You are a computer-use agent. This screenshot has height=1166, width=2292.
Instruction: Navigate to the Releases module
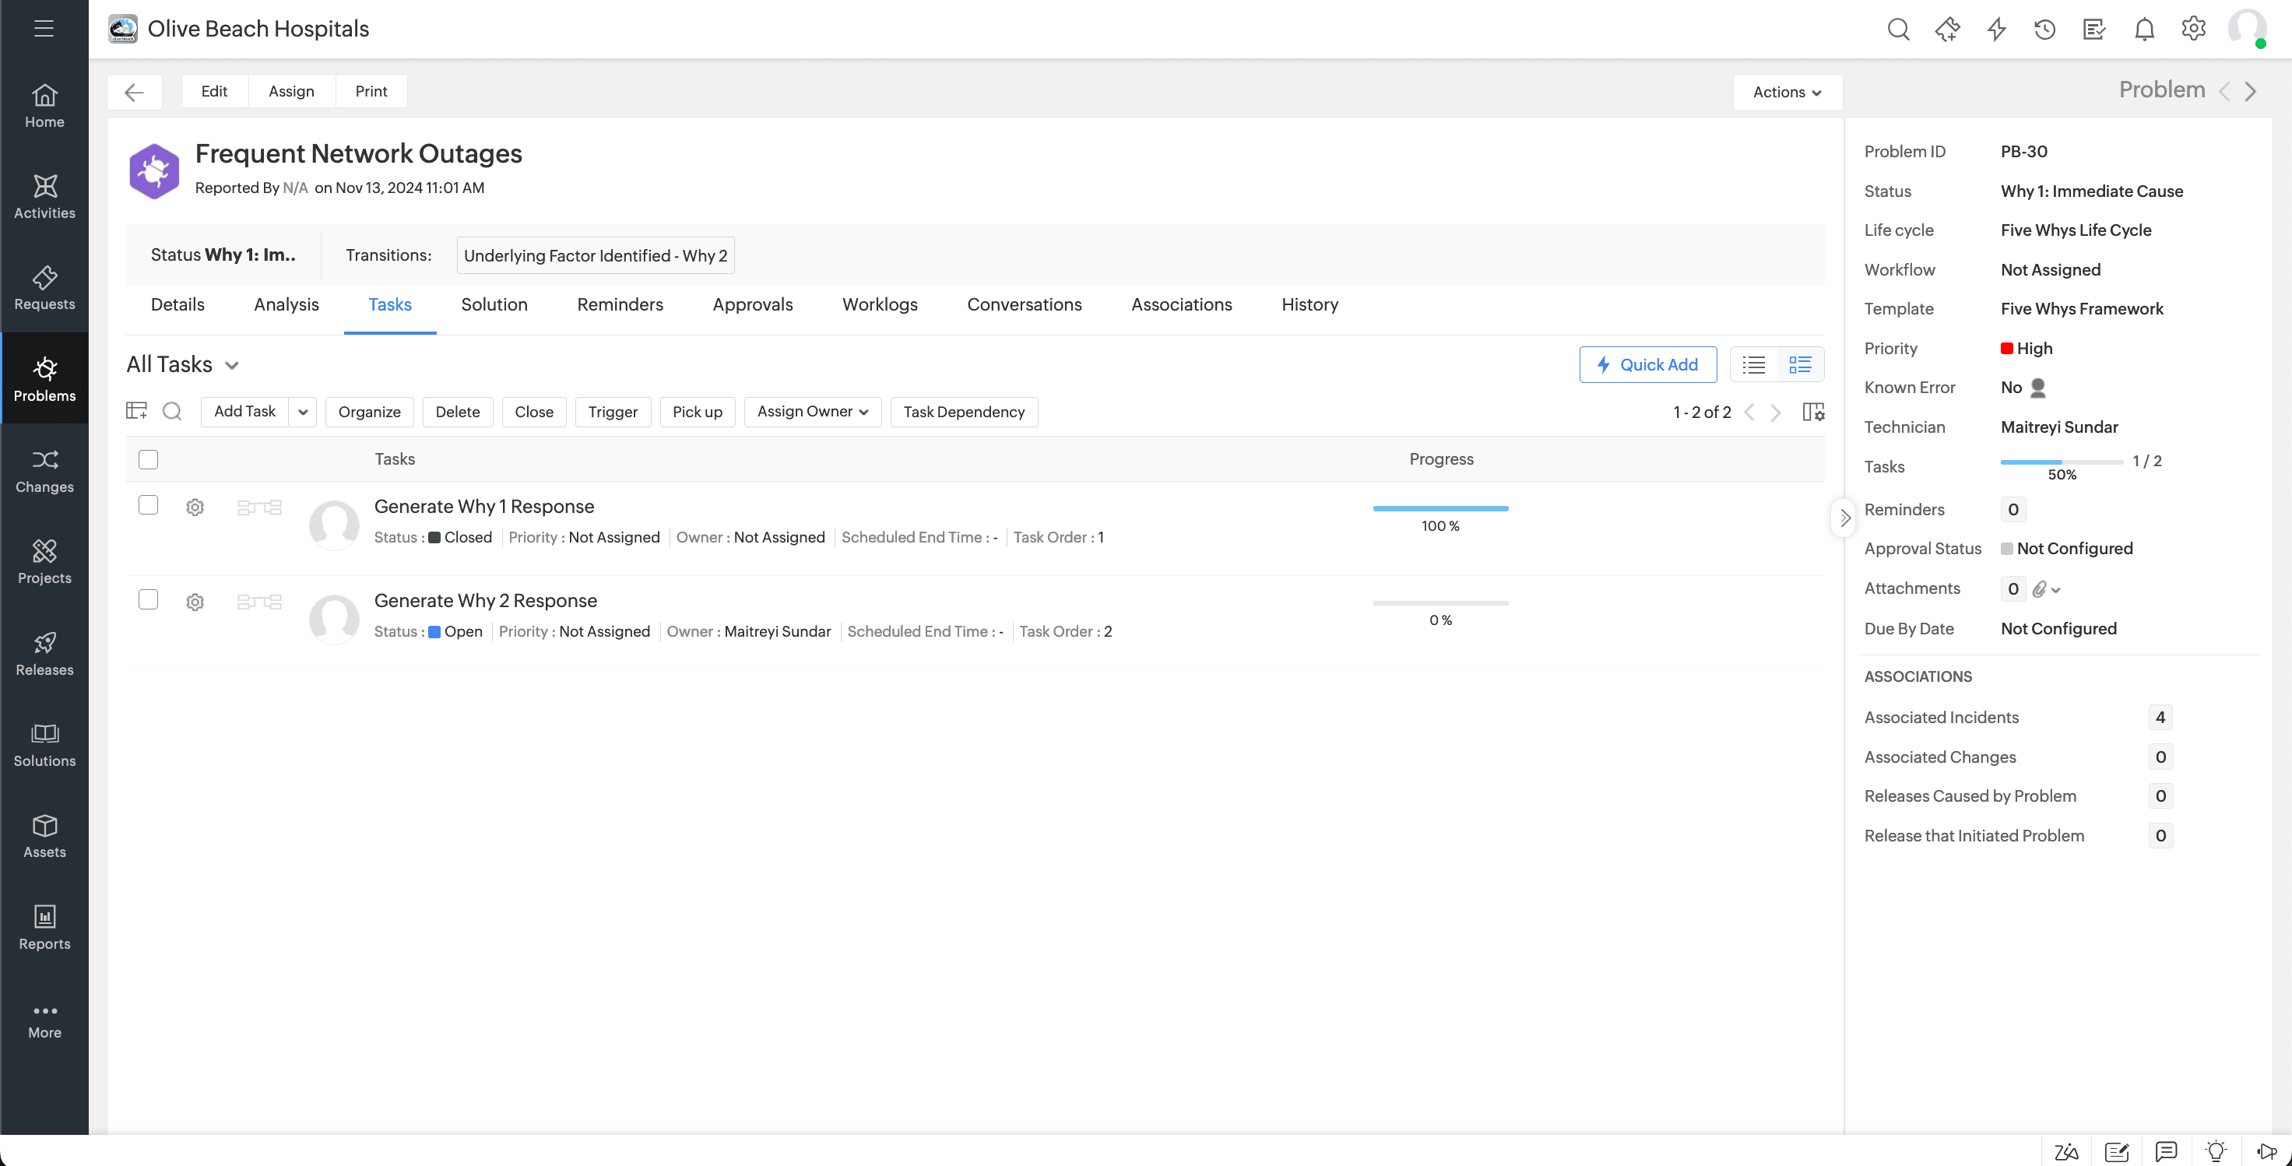[44, 655]
